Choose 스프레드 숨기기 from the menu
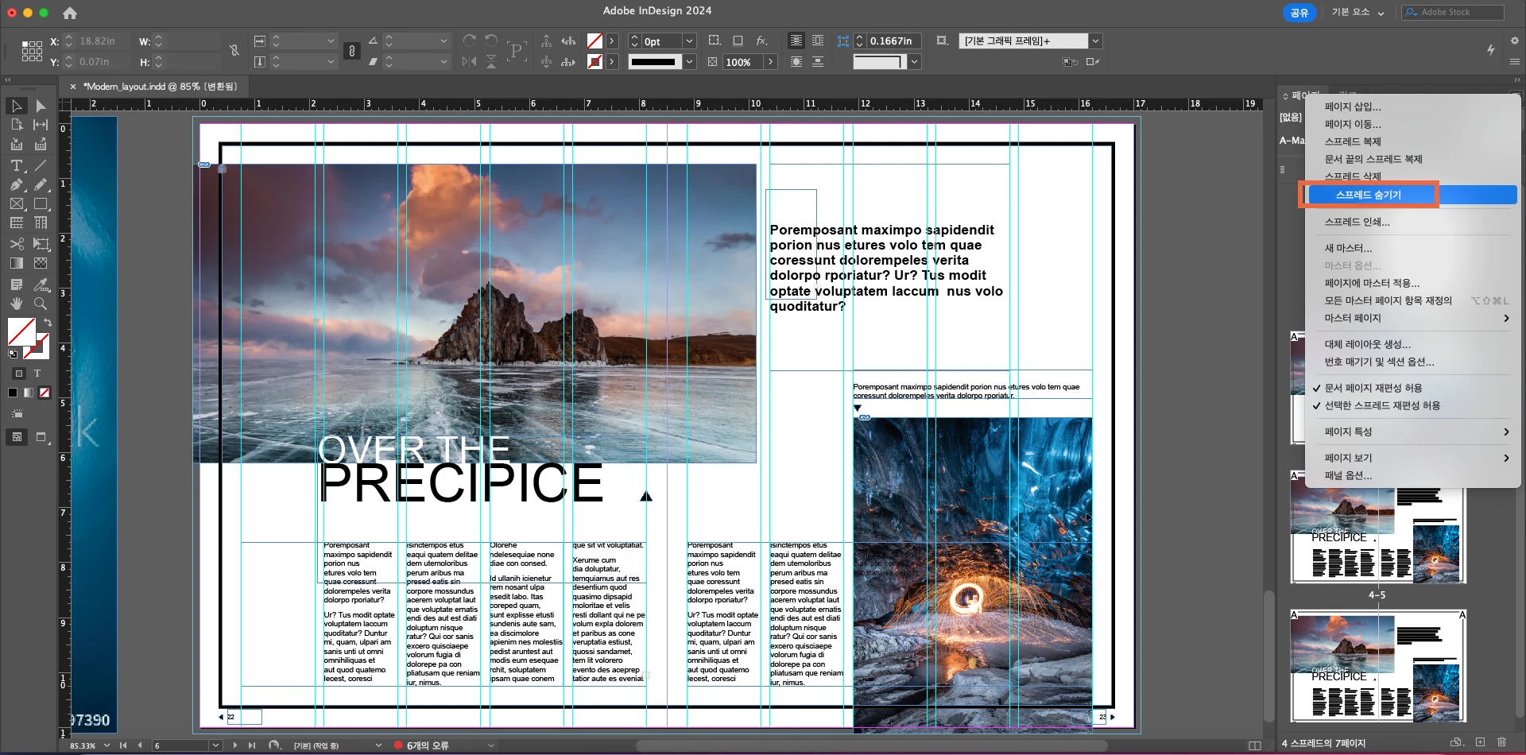The image size is (1526, 755). (1368, 195)
